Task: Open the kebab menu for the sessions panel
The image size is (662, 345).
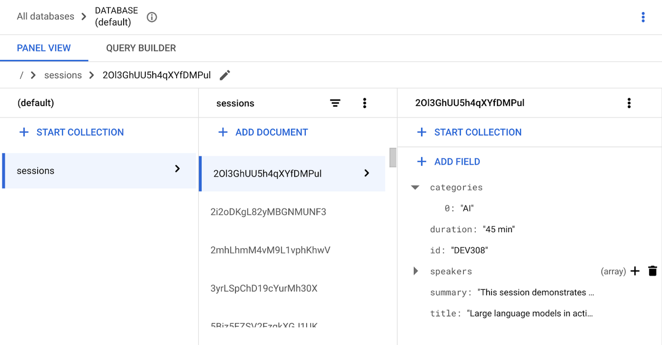Action: tap(365, 103)
